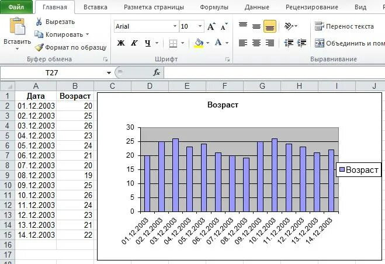The width and height of the screenshot is (385, 264).
Task: Apply the font color A icon
Action: coord(218,43)
